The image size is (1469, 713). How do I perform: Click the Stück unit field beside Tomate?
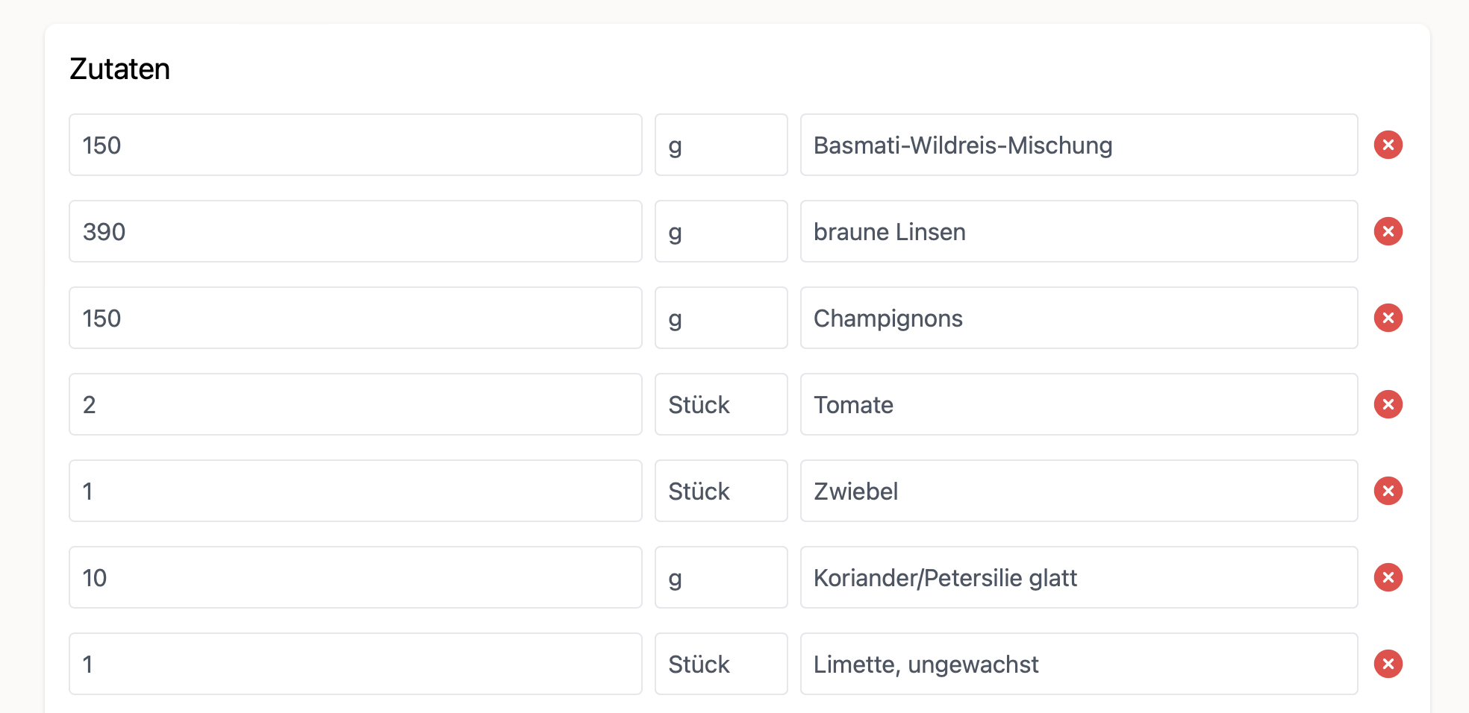721,404
